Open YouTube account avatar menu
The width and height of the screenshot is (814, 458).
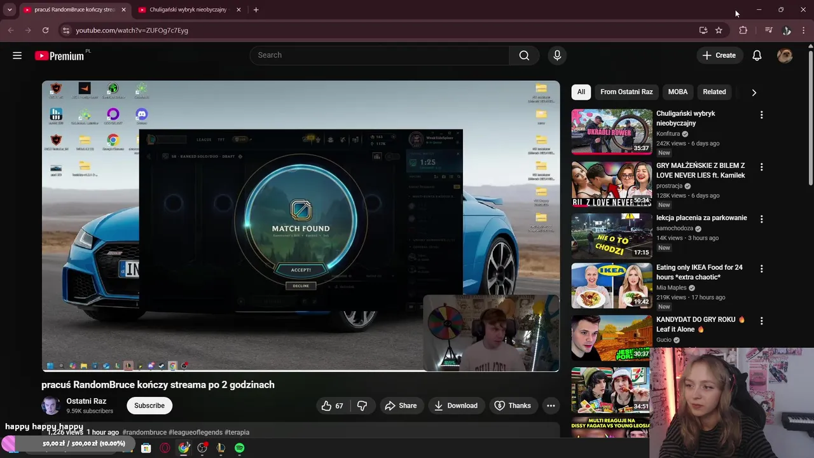click(x=785, y=55)
